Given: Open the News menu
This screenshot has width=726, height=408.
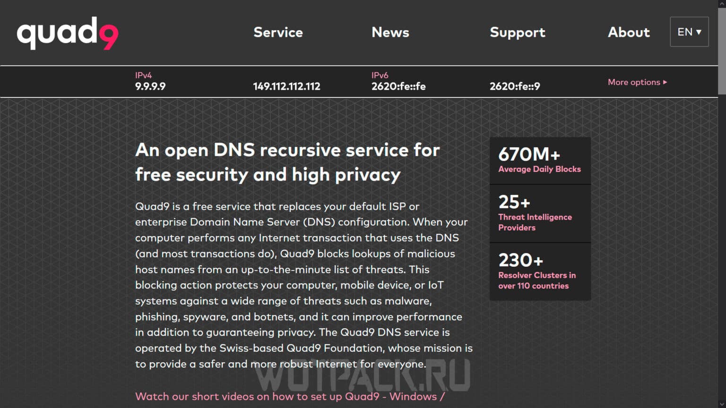Looking at the screenshot, I should (x=390, y=32).
